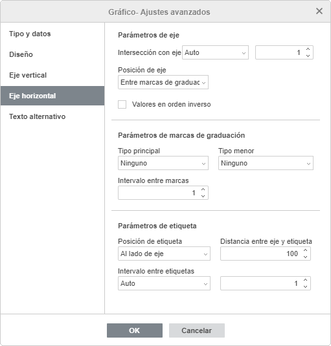Increase Distancia entre eje y etiqueta value

[x=305, y=250]
